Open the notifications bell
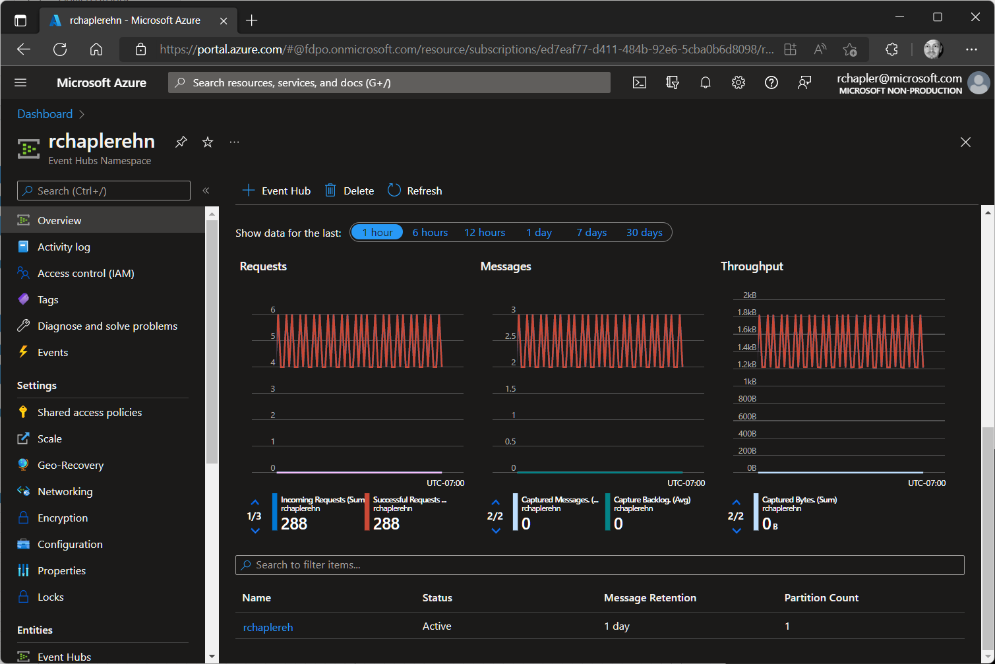 tap(705, 82)
